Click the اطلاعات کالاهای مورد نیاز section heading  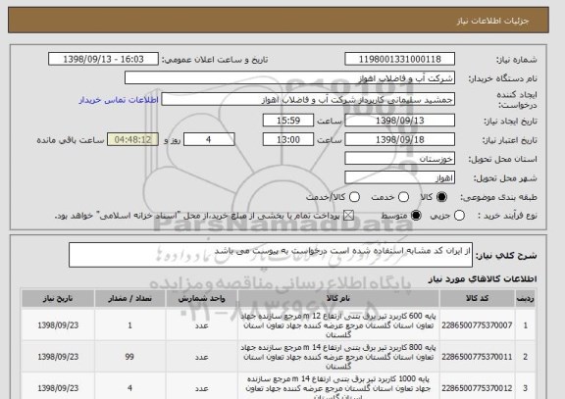point(483,279)
